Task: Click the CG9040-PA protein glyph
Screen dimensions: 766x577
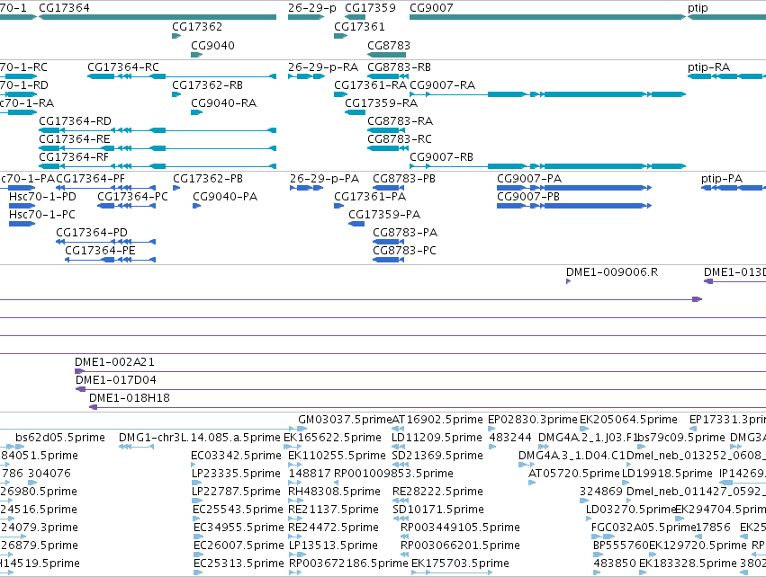Action: tap(196, 206)
